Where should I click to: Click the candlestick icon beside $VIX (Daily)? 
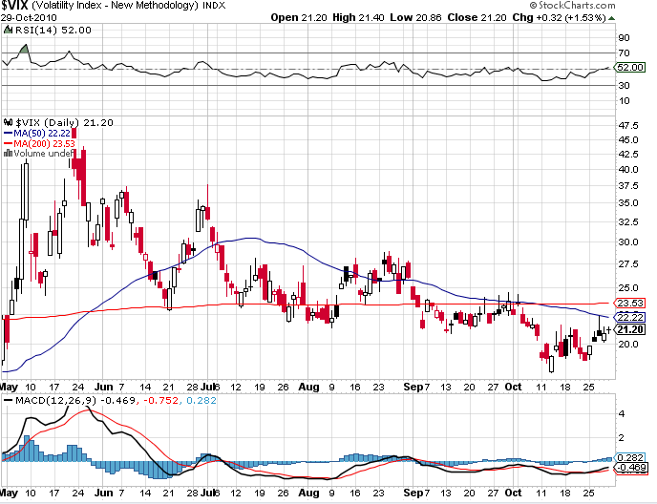tap(9, 122)
